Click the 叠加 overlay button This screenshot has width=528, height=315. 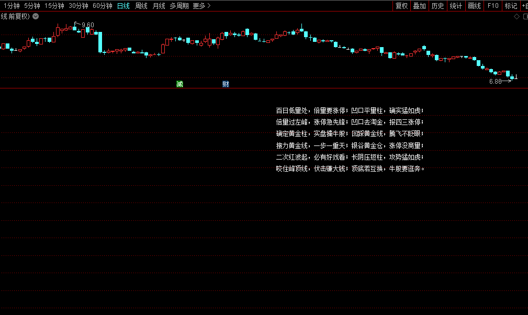[x=419, y=6]
